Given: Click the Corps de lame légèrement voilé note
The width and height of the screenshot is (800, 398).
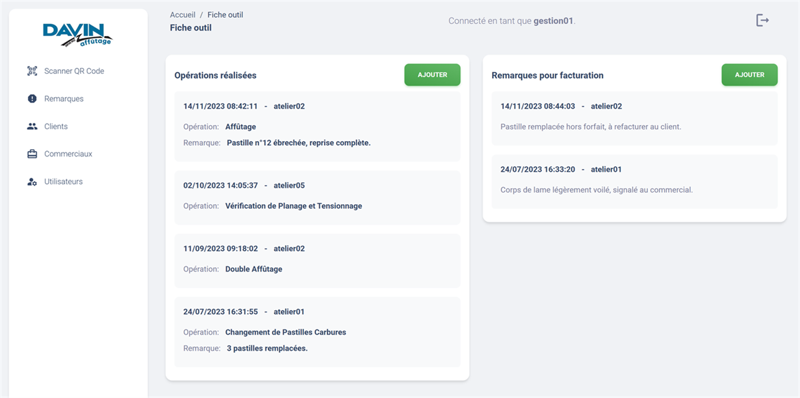Looking at the screenshot, I should (597, 190).
